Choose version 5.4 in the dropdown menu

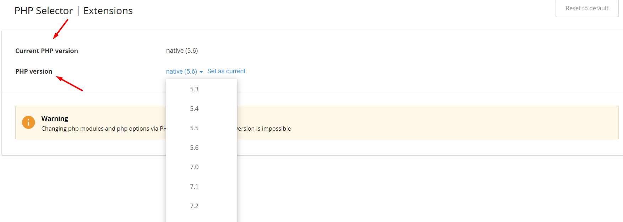tap(194, 109)
